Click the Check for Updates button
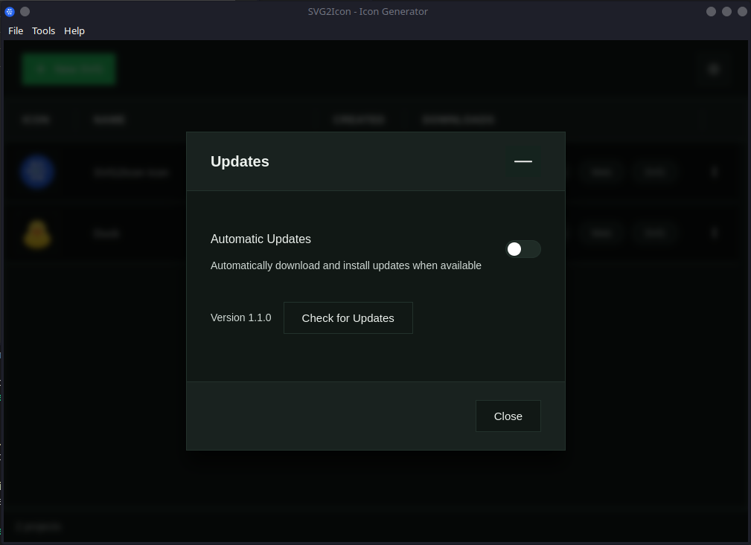This screenshot has width=751, height=545. tap(348, 318)
